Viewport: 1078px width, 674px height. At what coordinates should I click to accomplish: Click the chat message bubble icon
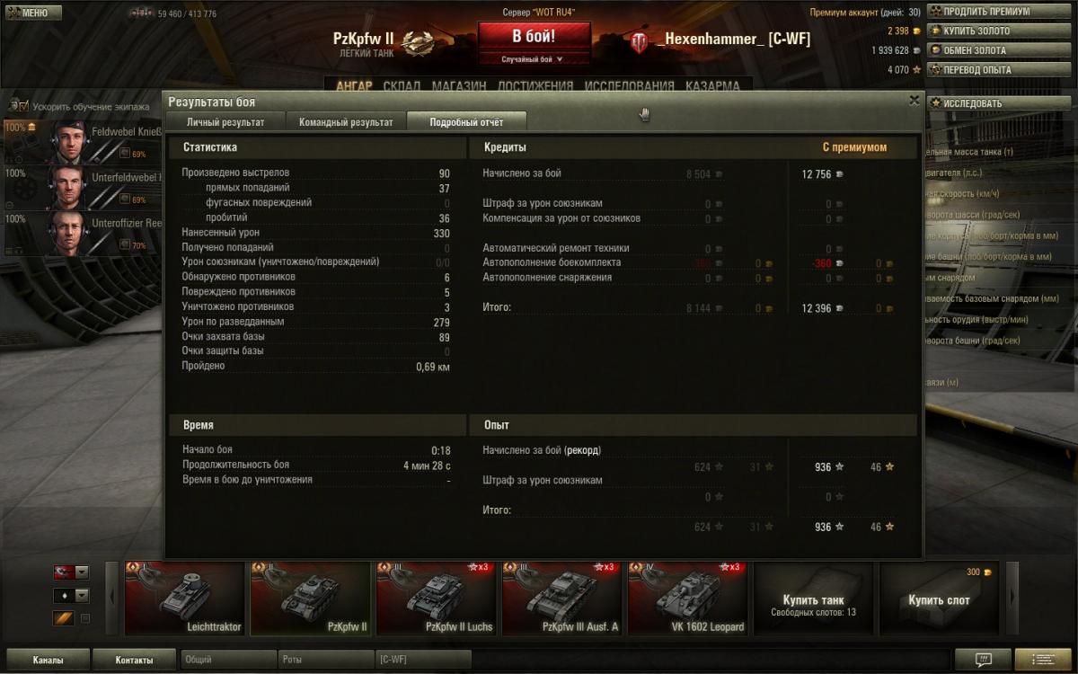983,660
